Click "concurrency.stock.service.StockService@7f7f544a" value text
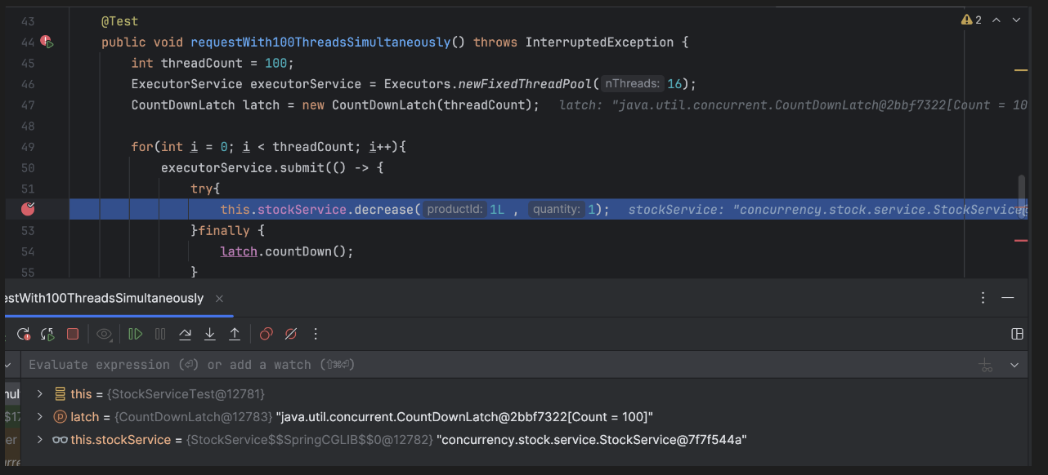Screen dimensions: 1048x475 point(592,440)
